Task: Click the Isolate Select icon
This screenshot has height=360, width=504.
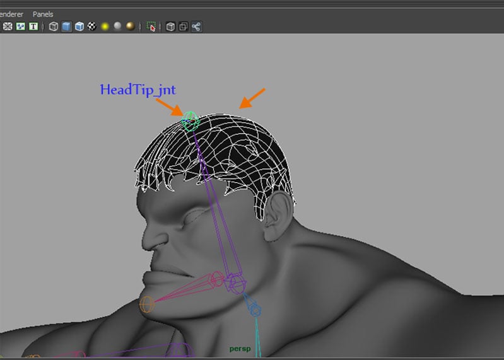Action: (x=151, y=26)
